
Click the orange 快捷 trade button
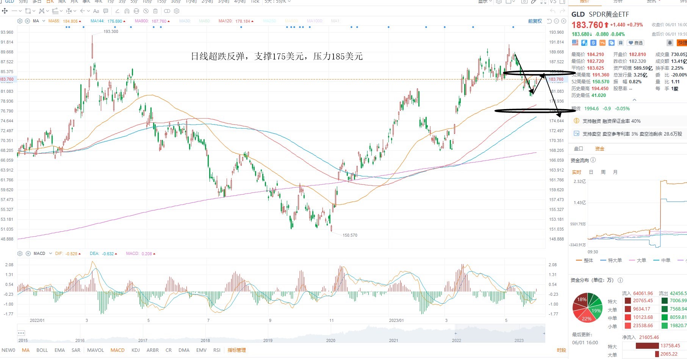[x=682, y=43]
